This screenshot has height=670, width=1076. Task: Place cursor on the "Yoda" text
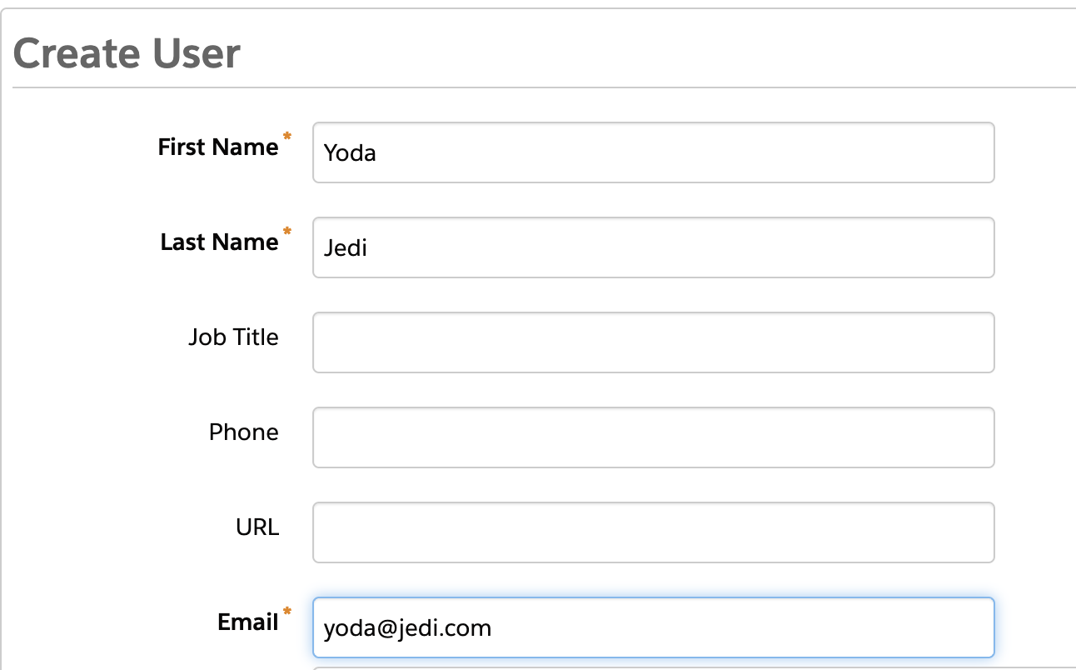point(350,153)
